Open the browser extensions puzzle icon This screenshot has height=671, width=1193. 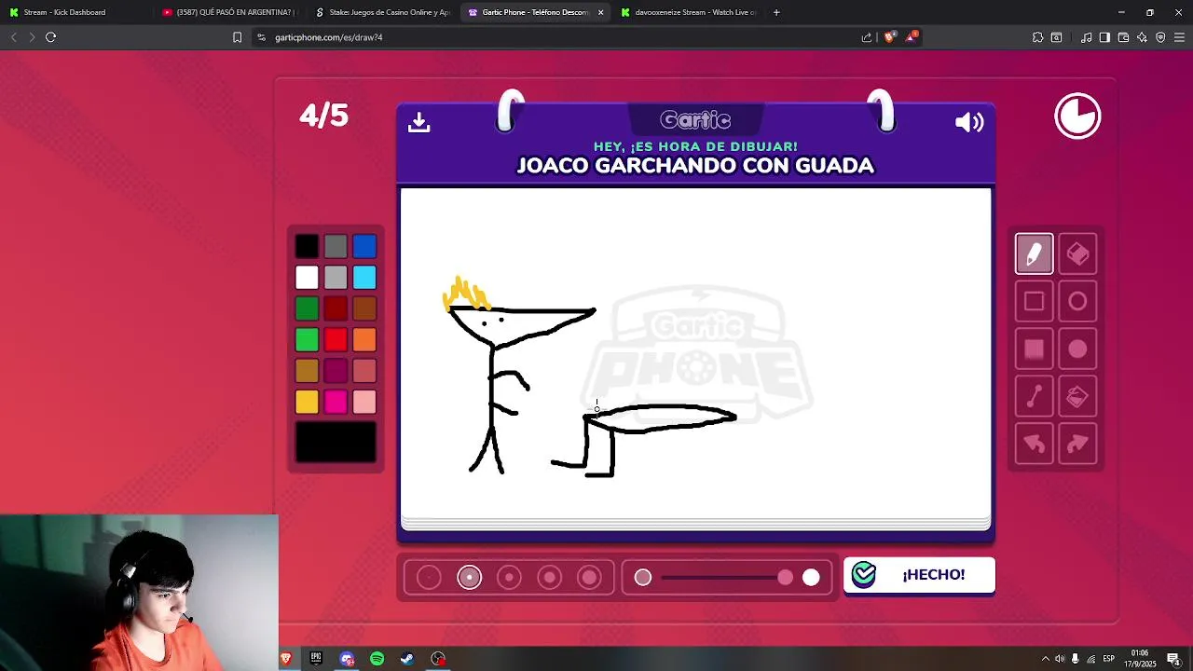click(1037, 37)
